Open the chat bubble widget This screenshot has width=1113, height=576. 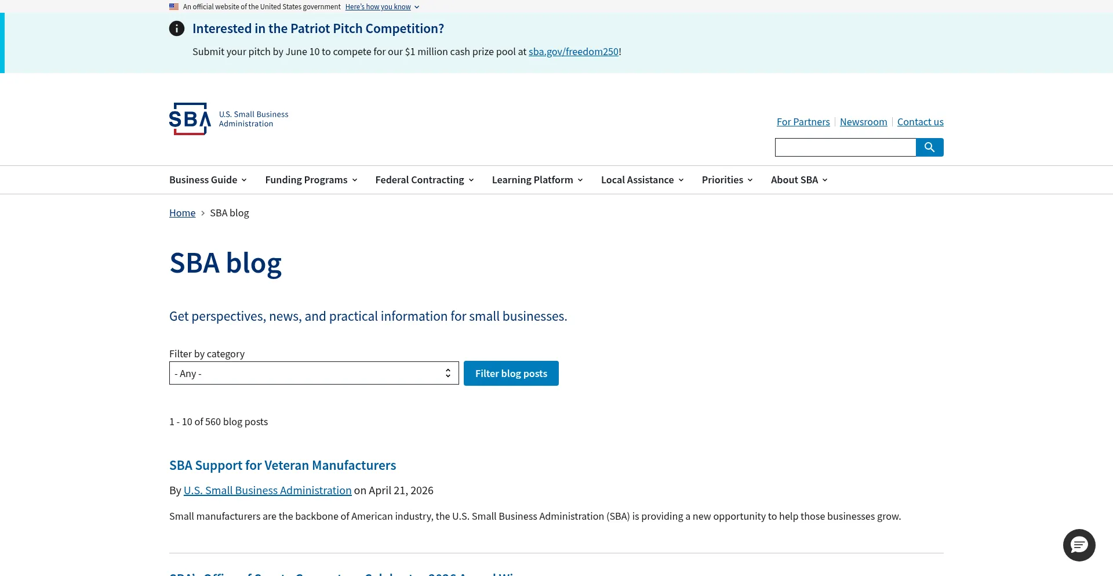[x=1079, y=545]
